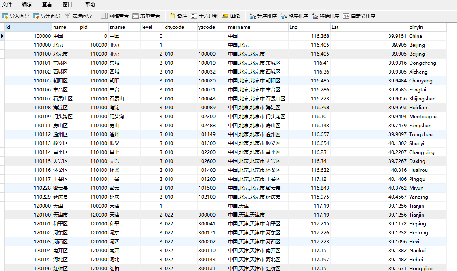Apply 升序排序 ascending sort
457x271 pixels.
click(x=263, y=16)
